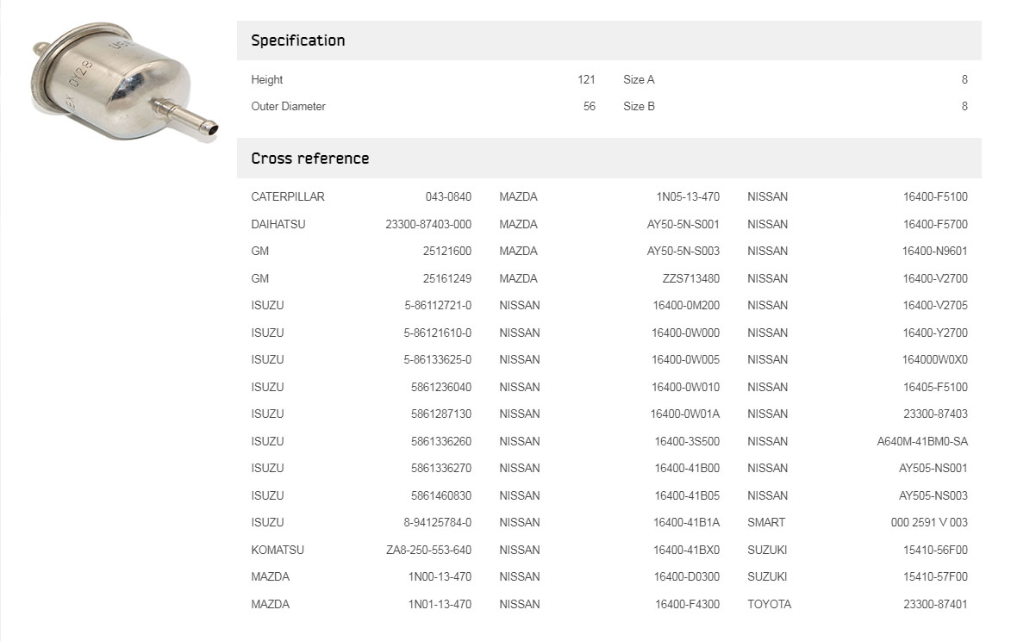Select Daihatsu part number 23300-87403-000
The image size is (1011, 641).
click(428, 225)
